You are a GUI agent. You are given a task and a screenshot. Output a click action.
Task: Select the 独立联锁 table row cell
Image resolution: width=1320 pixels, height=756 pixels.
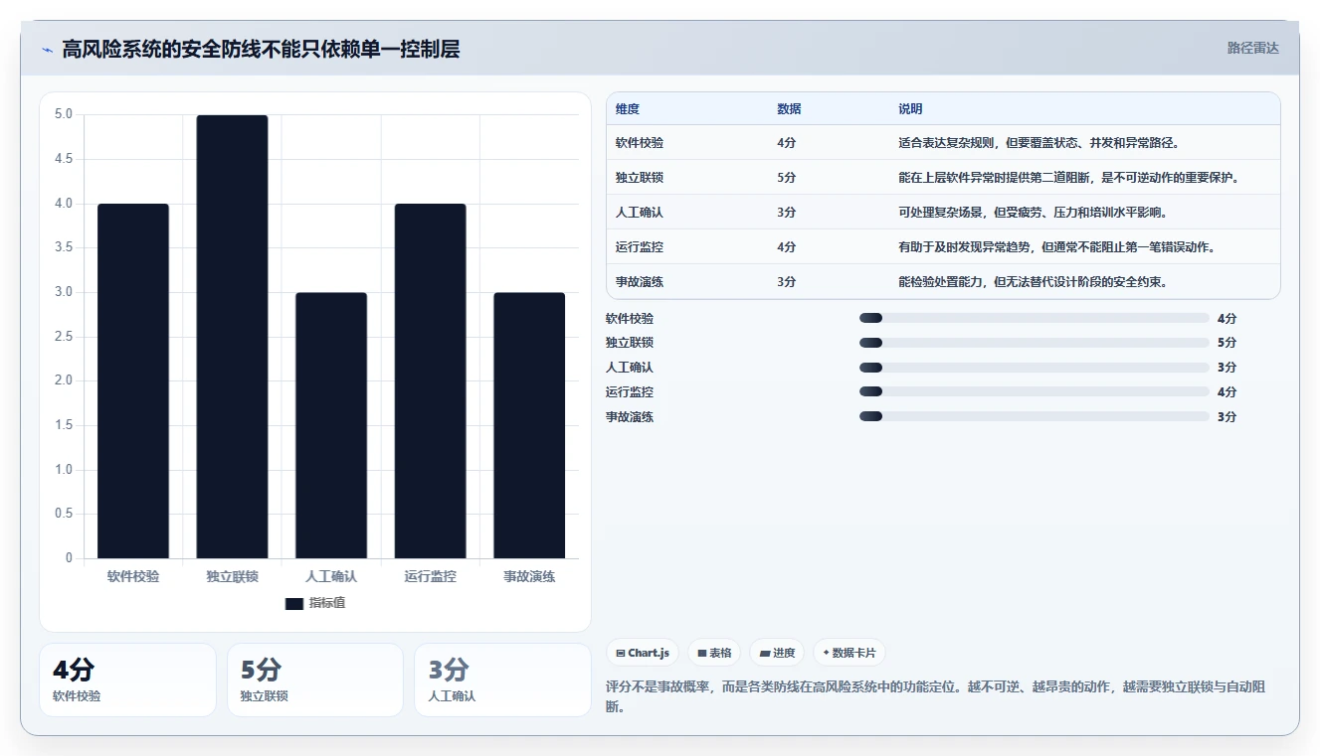[x=640, y=178]
